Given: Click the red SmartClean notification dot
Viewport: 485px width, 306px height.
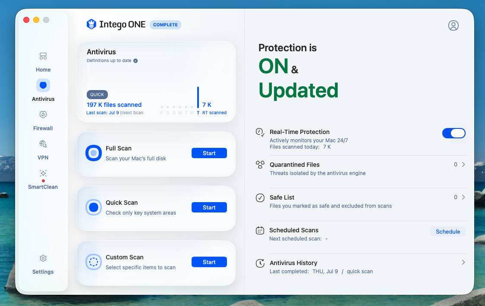Looking at the screenshot, I should (43, 181).
